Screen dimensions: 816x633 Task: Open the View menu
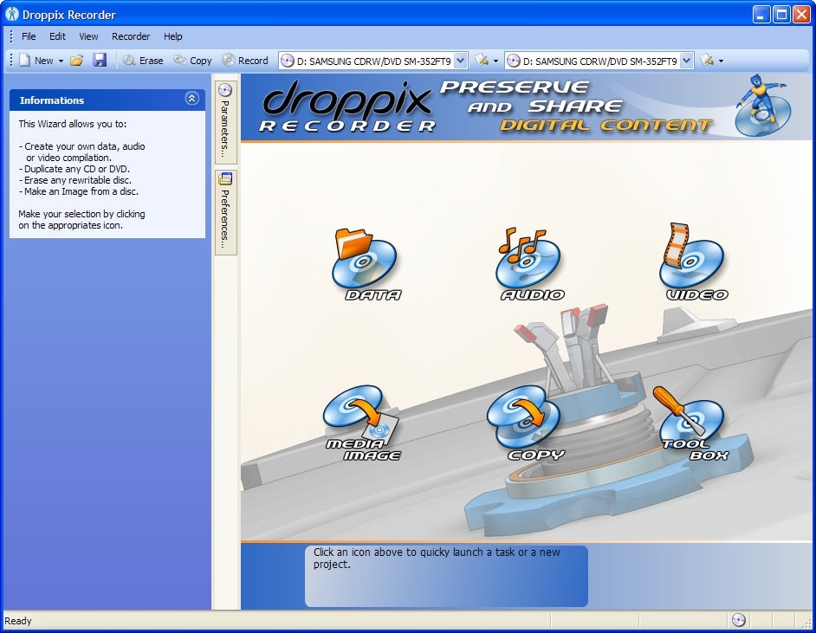[x=88, y=36]
